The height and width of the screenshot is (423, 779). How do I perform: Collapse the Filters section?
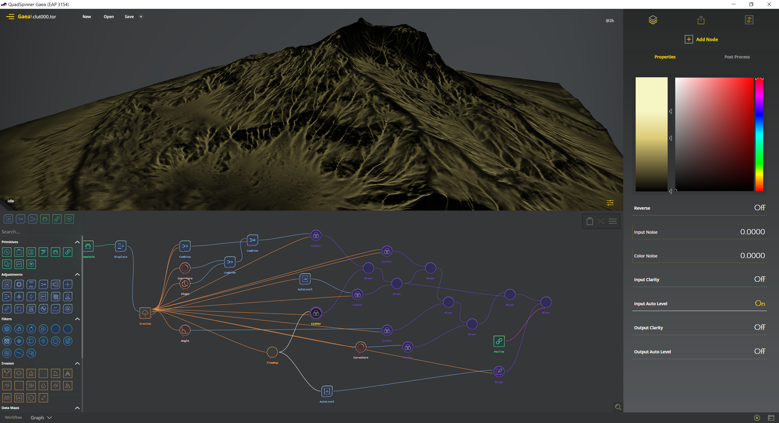tap(77, 319)
